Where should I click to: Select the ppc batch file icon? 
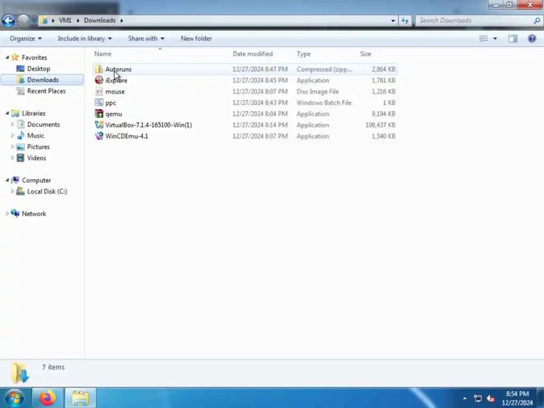pos(99,103)
